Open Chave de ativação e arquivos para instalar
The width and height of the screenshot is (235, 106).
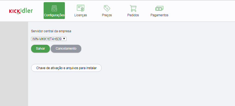click(67, 68)
